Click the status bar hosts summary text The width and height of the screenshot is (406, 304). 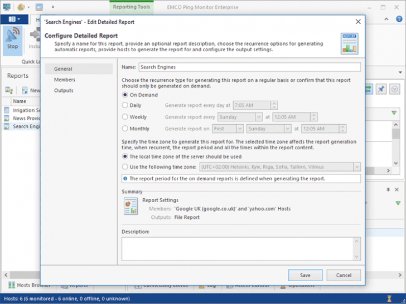point(67,298)
